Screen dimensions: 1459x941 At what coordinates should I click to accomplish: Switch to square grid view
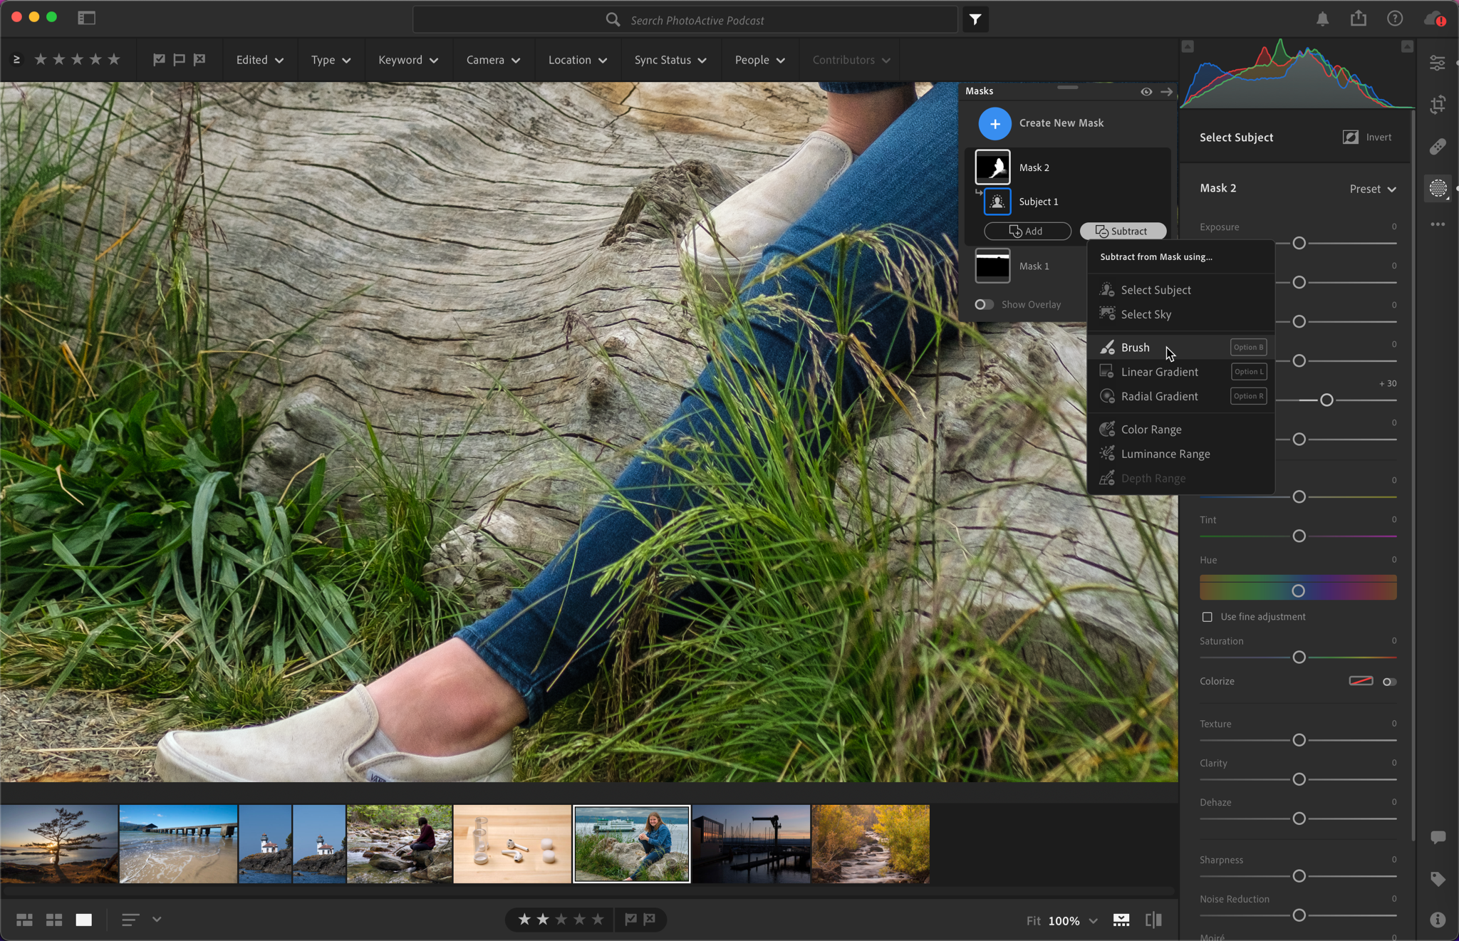coord(54,920)
